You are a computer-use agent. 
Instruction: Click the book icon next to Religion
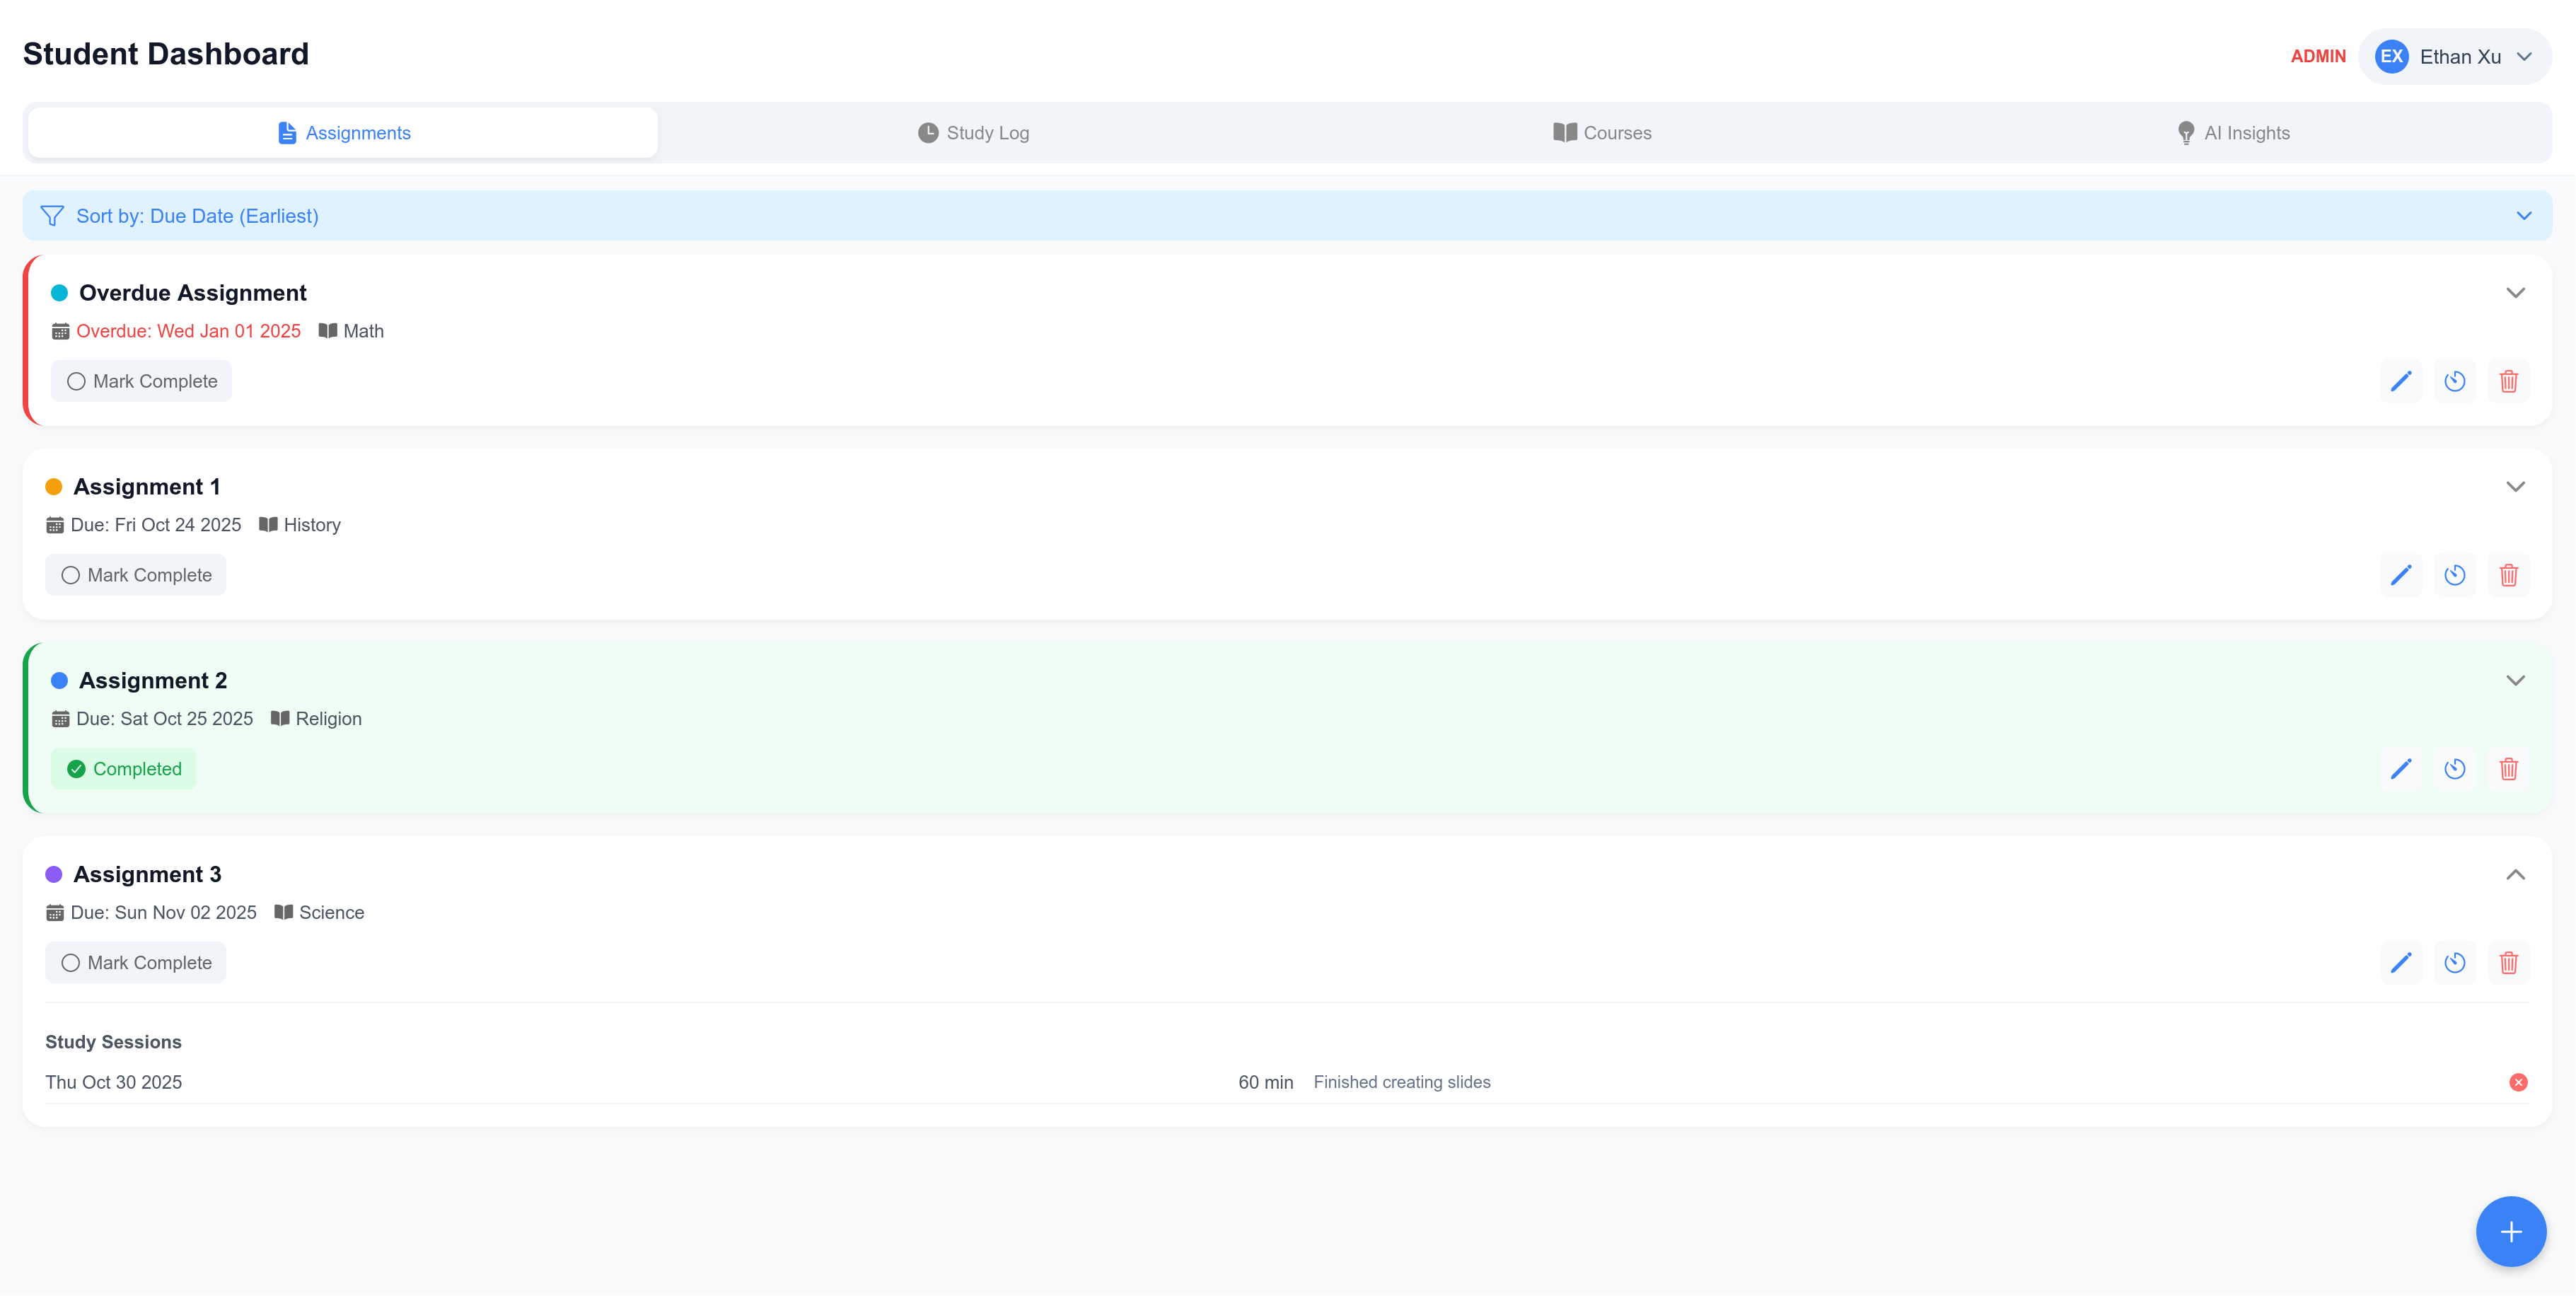point(280,719)
